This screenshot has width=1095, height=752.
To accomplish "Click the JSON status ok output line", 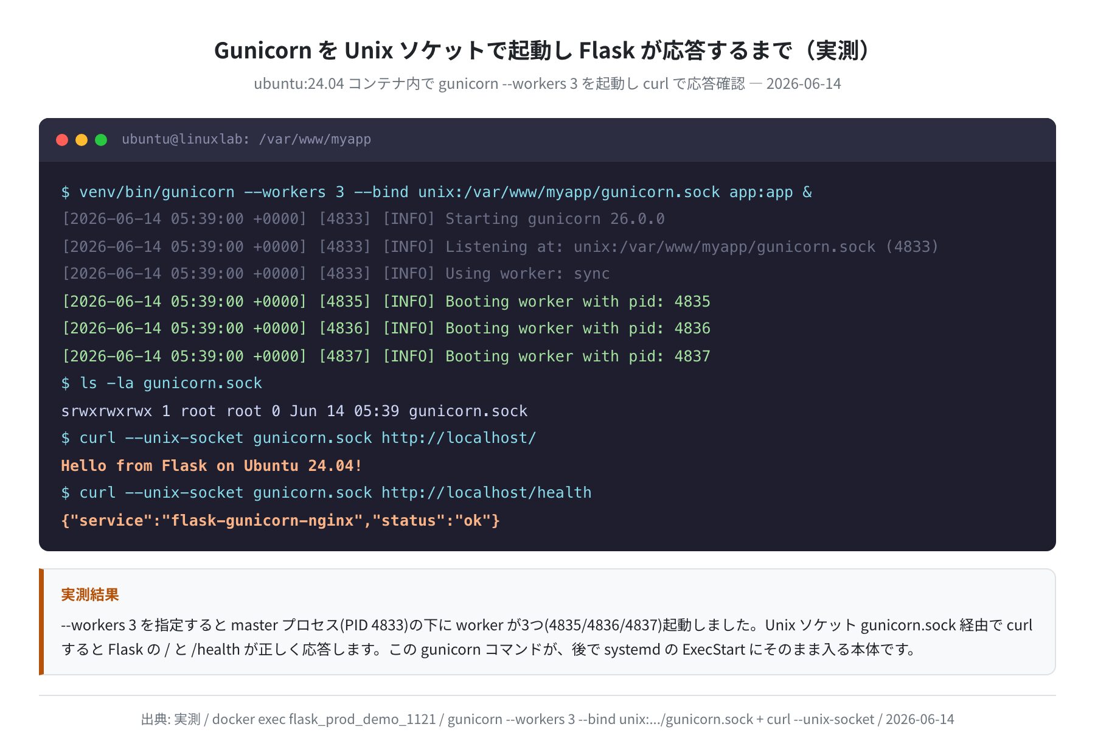I will pos(280,520).
